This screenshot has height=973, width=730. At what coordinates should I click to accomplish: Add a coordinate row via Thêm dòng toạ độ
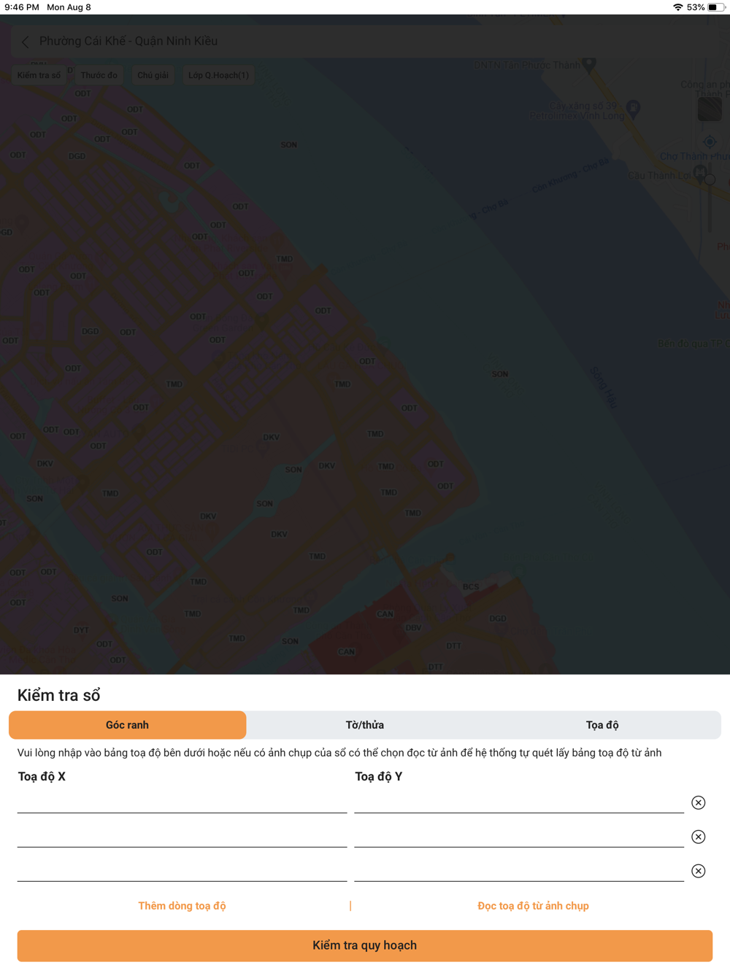(x=182, y=906)
